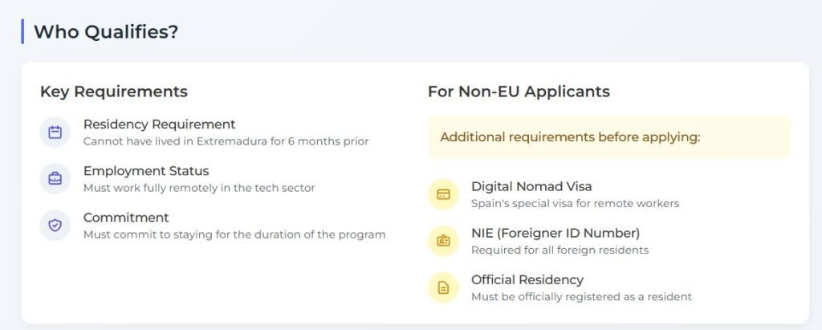Select the Residency Requirement title

click(x=160, y=124)
